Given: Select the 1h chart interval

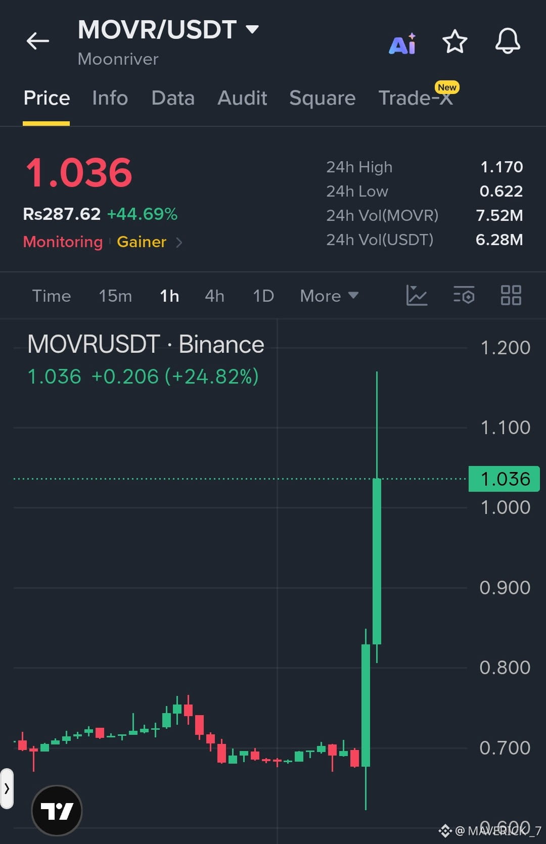Looking at the screenshot, I should point(169,296).
